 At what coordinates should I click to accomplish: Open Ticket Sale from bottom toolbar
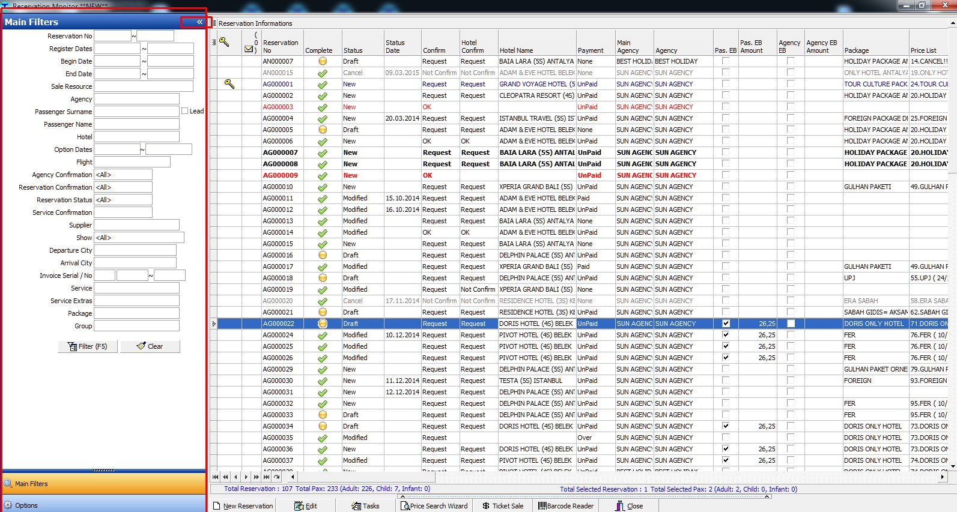click(503, 506)
